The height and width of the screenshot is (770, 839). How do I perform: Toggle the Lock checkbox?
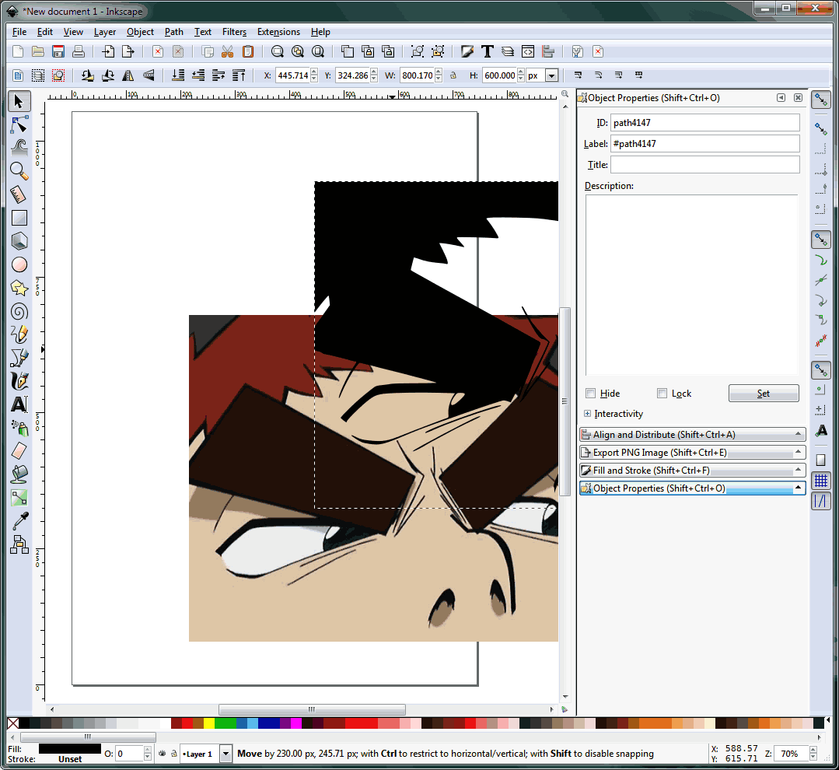tap(662, 394)
